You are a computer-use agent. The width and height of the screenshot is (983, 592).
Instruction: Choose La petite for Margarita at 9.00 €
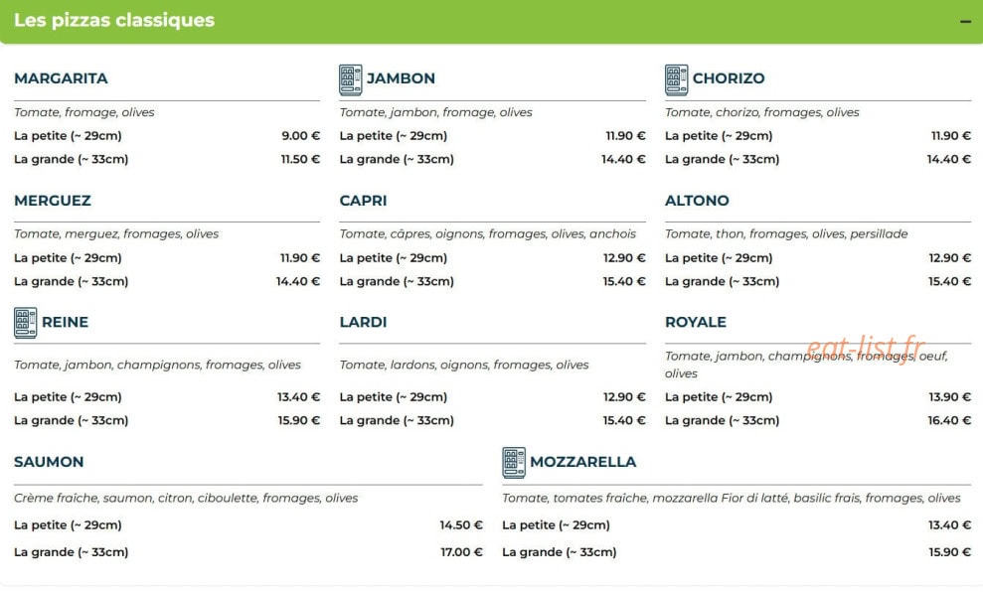[x=167, y=135]
